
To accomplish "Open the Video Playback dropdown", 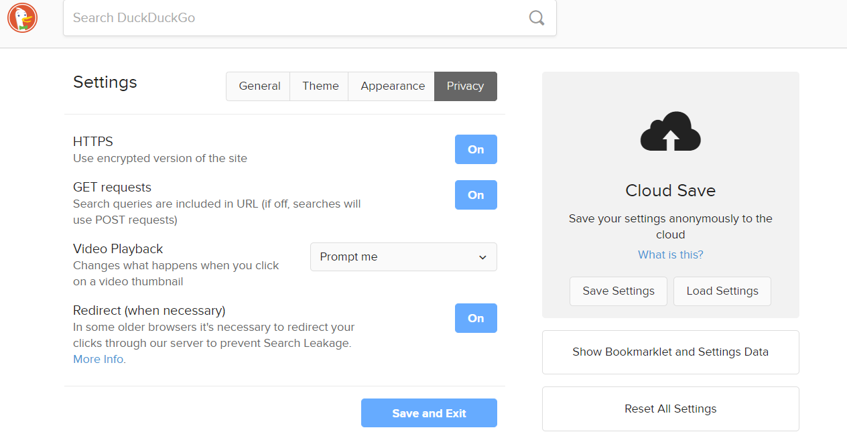I will (403, 257).
